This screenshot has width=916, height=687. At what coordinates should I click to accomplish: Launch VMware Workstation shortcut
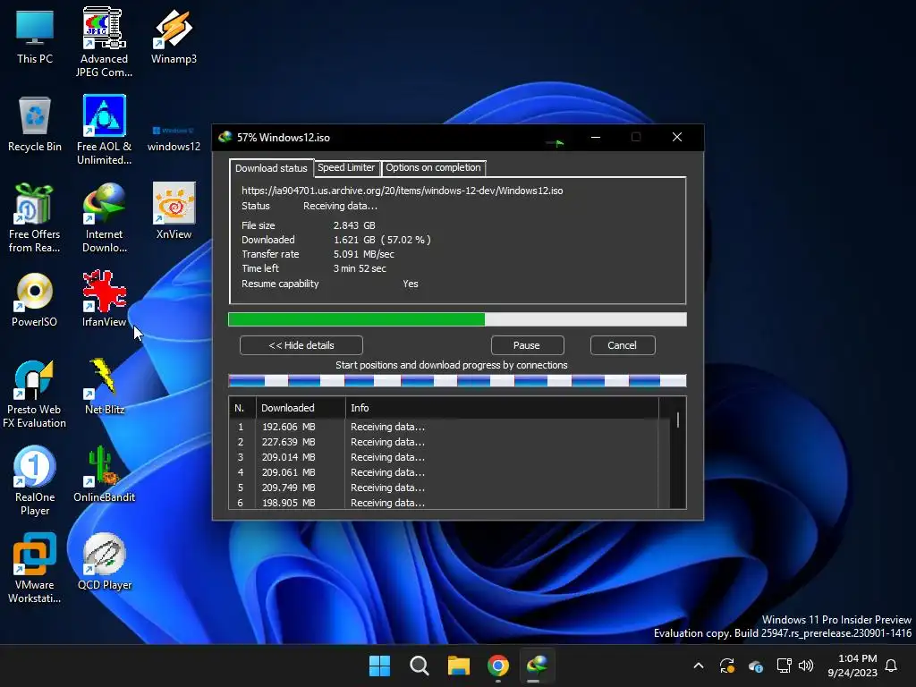pos(35,568)
